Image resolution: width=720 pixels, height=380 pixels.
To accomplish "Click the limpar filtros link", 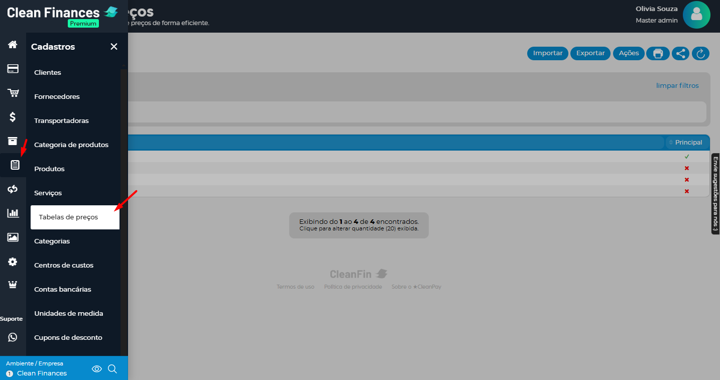I will (677, 85).
